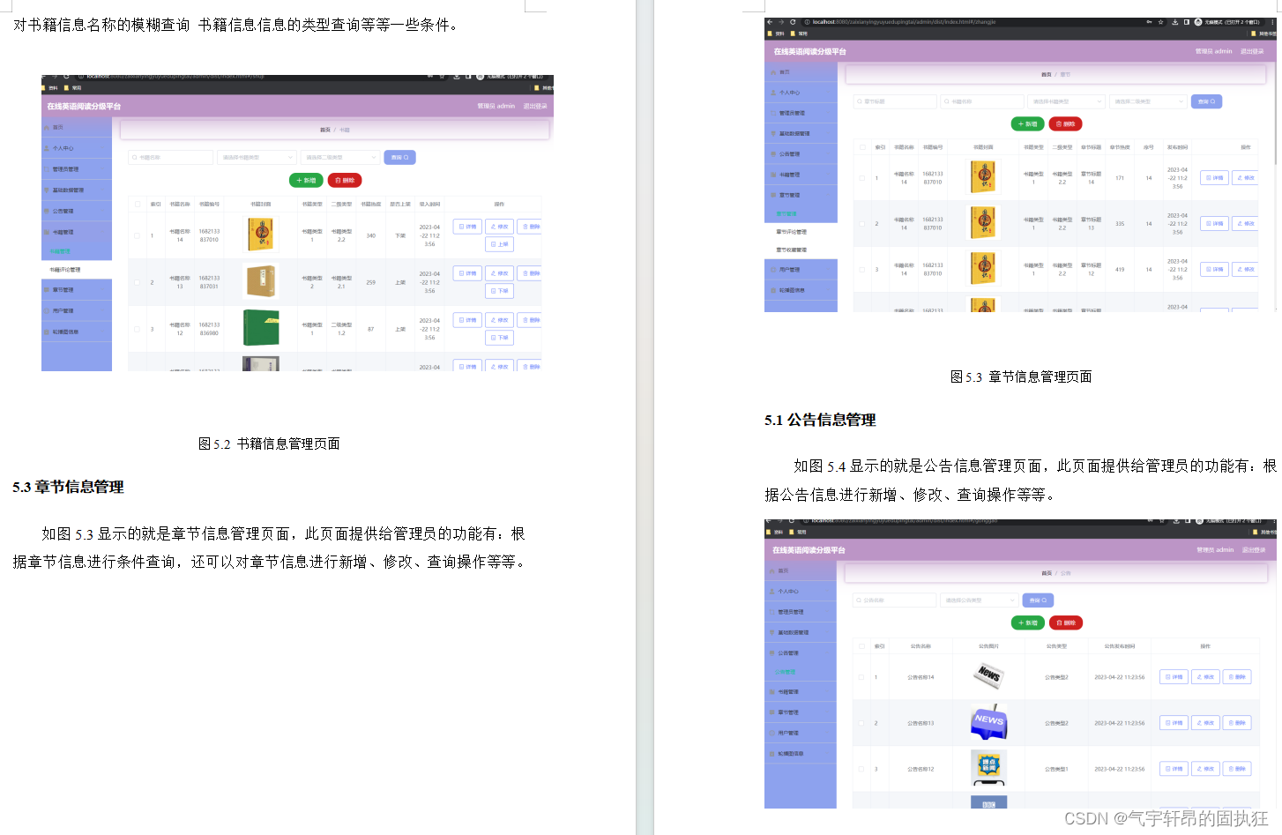Image resolution: width=1282 pixels, height=835 pixels.
Task: Click 查询 button in book management screenshot
Action: point(399,157)
